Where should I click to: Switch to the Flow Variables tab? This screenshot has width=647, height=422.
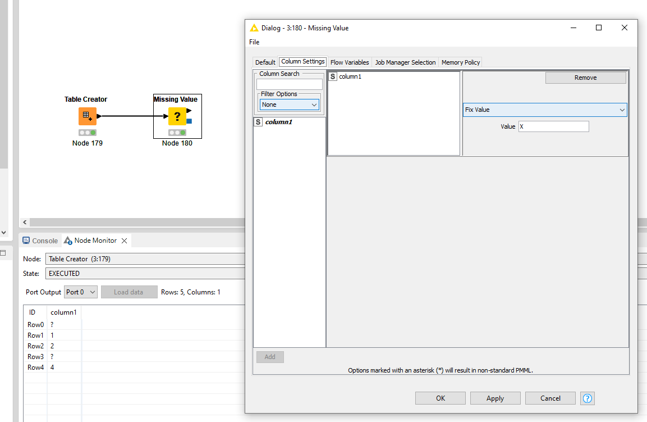click(350, 62)
